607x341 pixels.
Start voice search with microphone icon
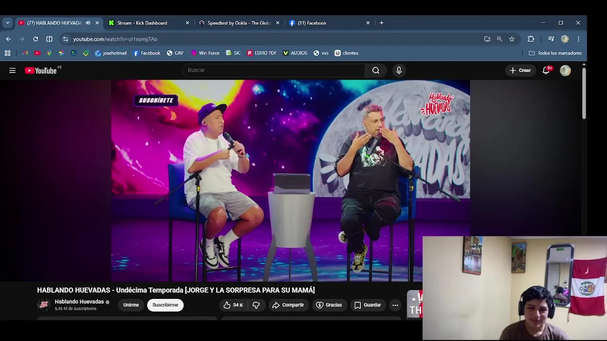click(x=399, y=70)
